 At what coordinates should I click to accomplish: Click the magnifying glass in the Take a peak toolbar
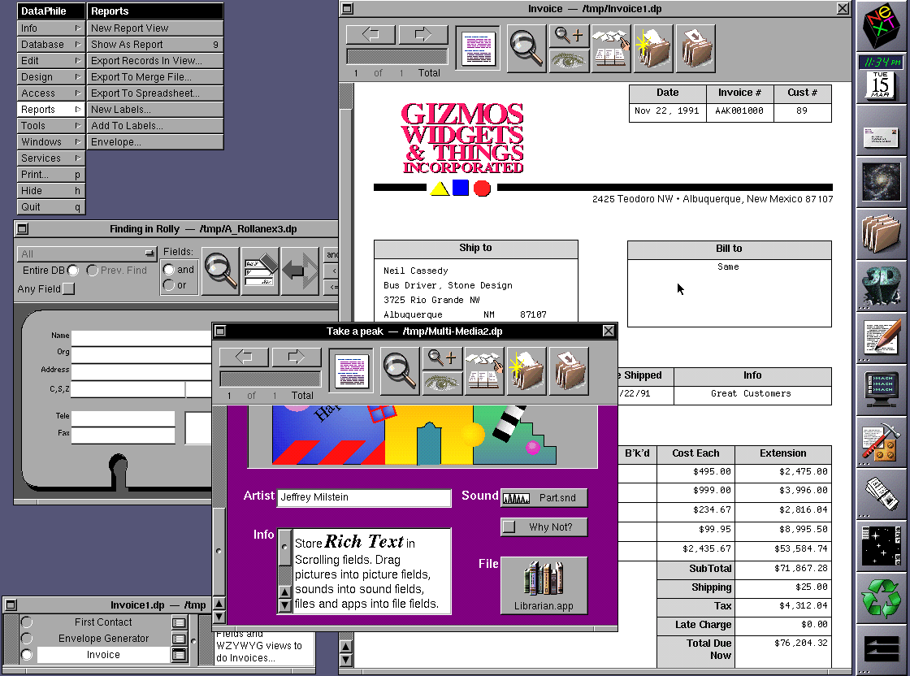[399, 371]
